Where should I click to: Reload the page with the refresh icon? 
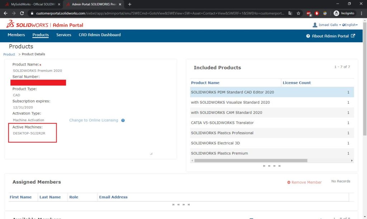[x=22, y=13]
